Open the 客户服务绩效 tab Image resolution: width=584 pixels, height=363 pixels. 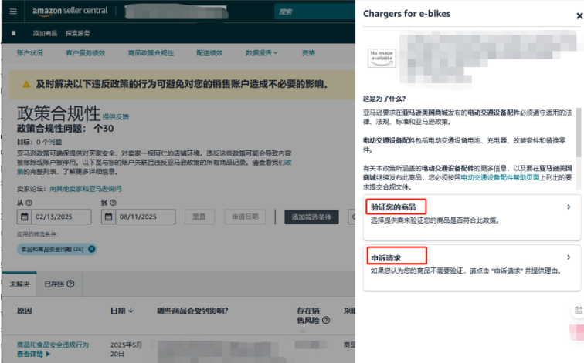pyautogui.click(x=85, y=53)
